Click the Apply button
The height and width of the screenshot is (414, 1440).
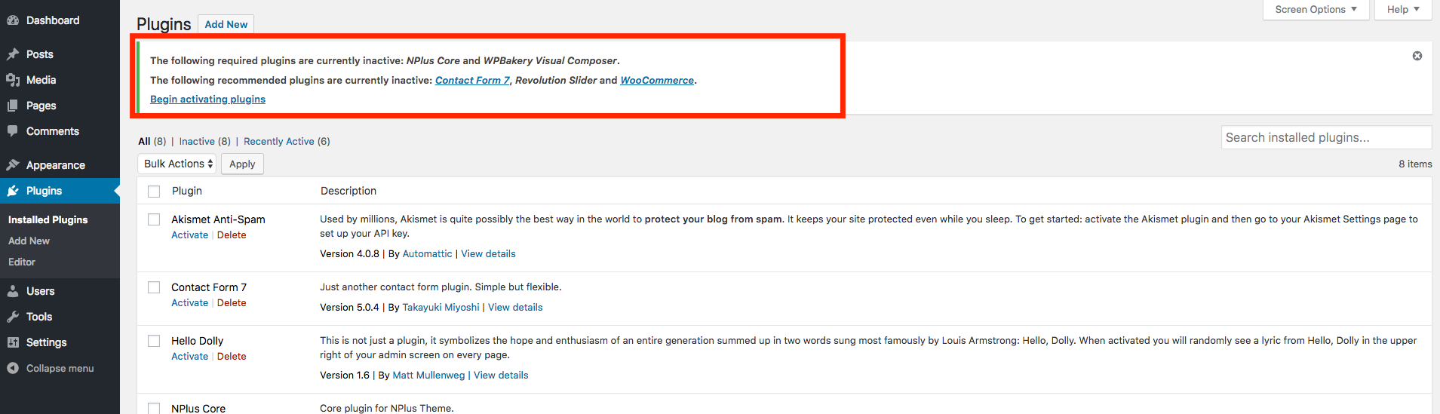tap(242, 164)
